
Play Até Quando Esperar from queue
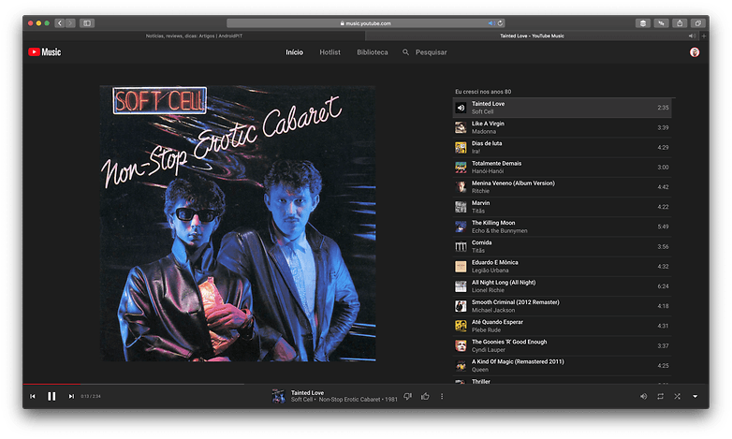(x=562, y=326)
